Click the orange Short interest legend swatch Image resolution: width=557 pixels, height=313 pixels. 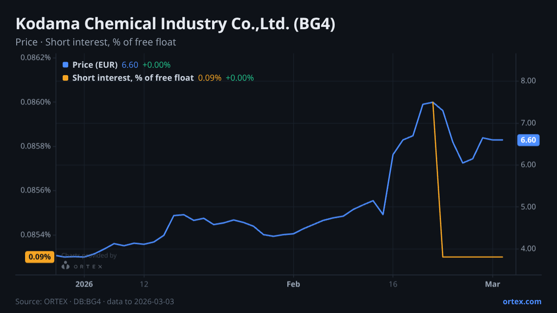coord(65,78)
